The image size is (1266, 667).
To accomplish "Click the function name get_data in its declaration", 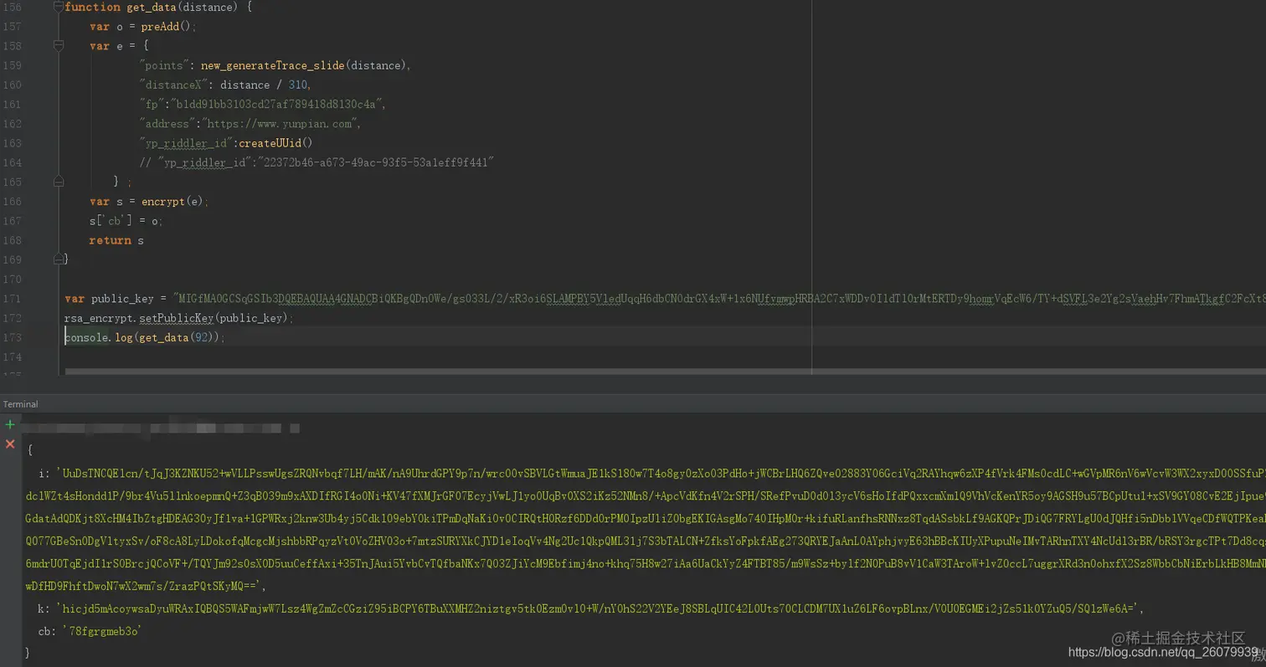I will [x=152, y=7].
